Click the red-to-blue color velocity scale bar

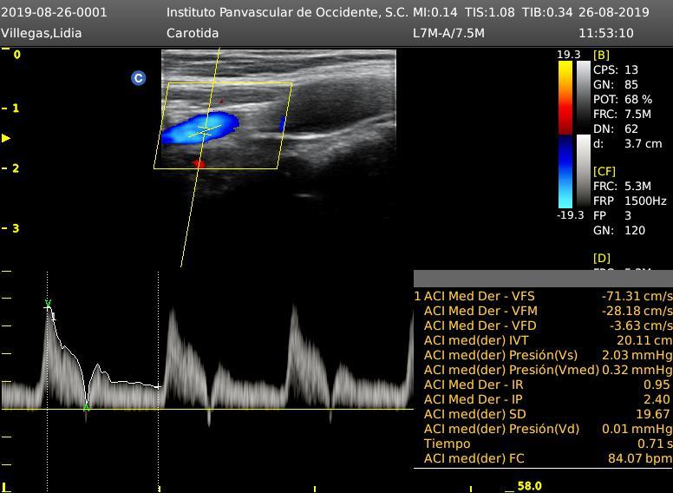coord(565,135)
